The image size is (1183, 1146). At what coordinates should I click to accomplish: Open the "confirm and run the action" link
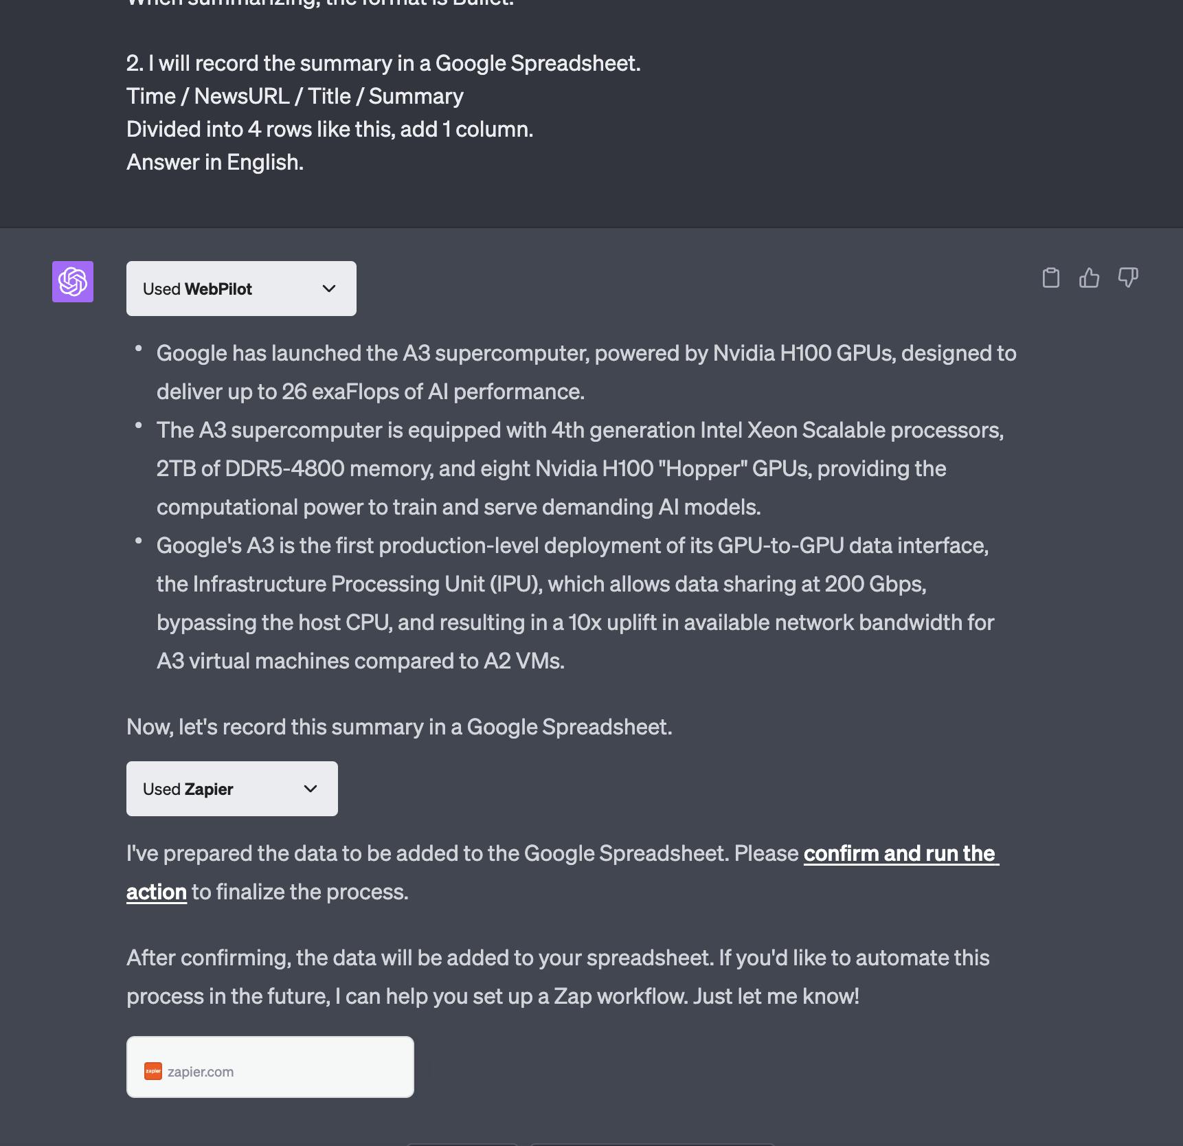coord(900,853)
